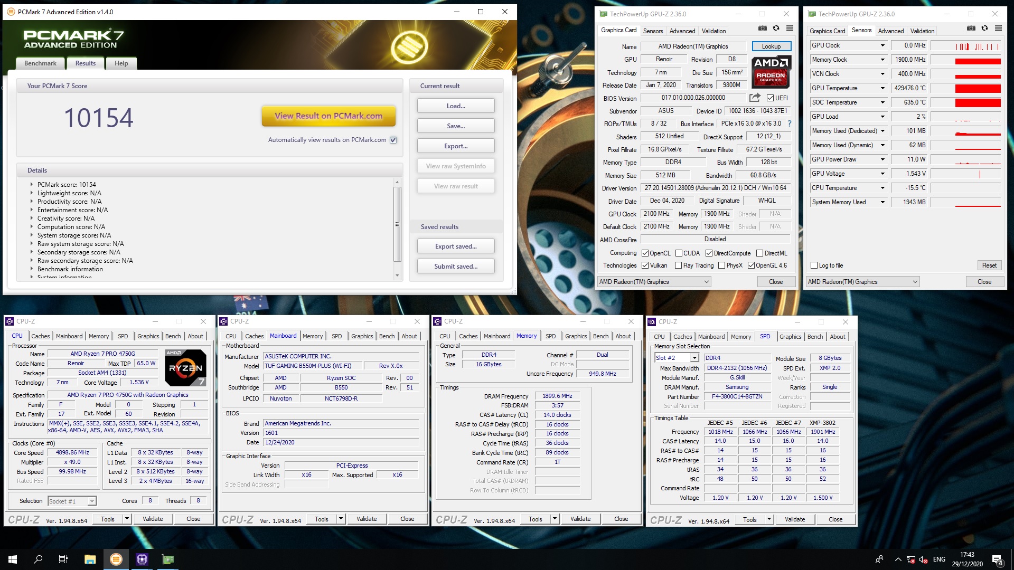Toggle the CUDA checkbox
The width and height of the screenshot is (1014, 570).
coord(679,253)
